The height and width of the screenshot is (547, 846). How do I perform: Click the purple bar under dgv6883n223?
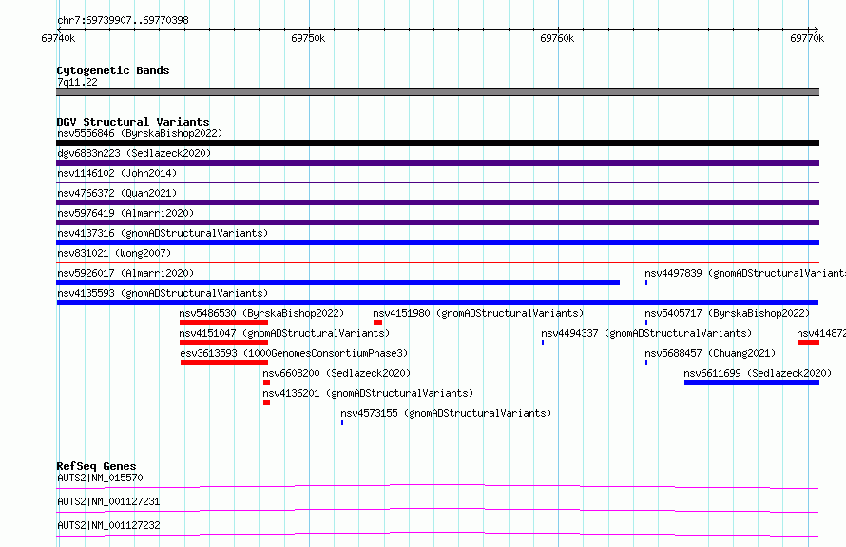[437, 163]
